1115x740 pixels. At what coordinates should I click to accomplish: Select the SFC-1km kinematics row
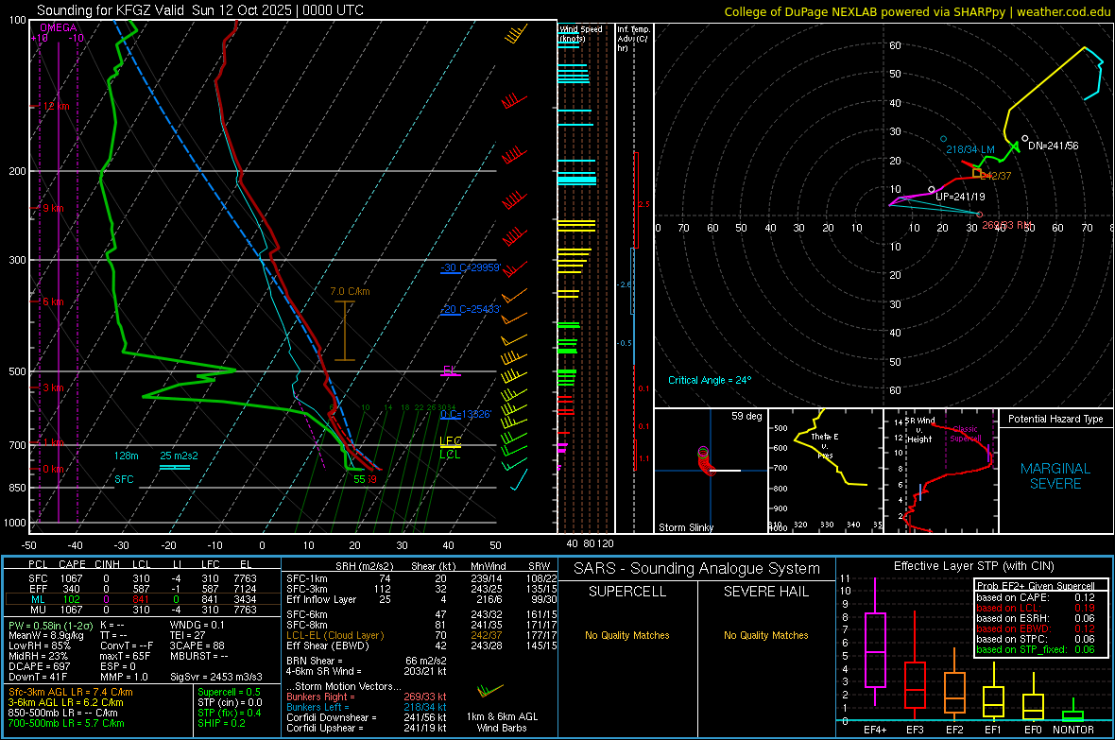[421, 578]
